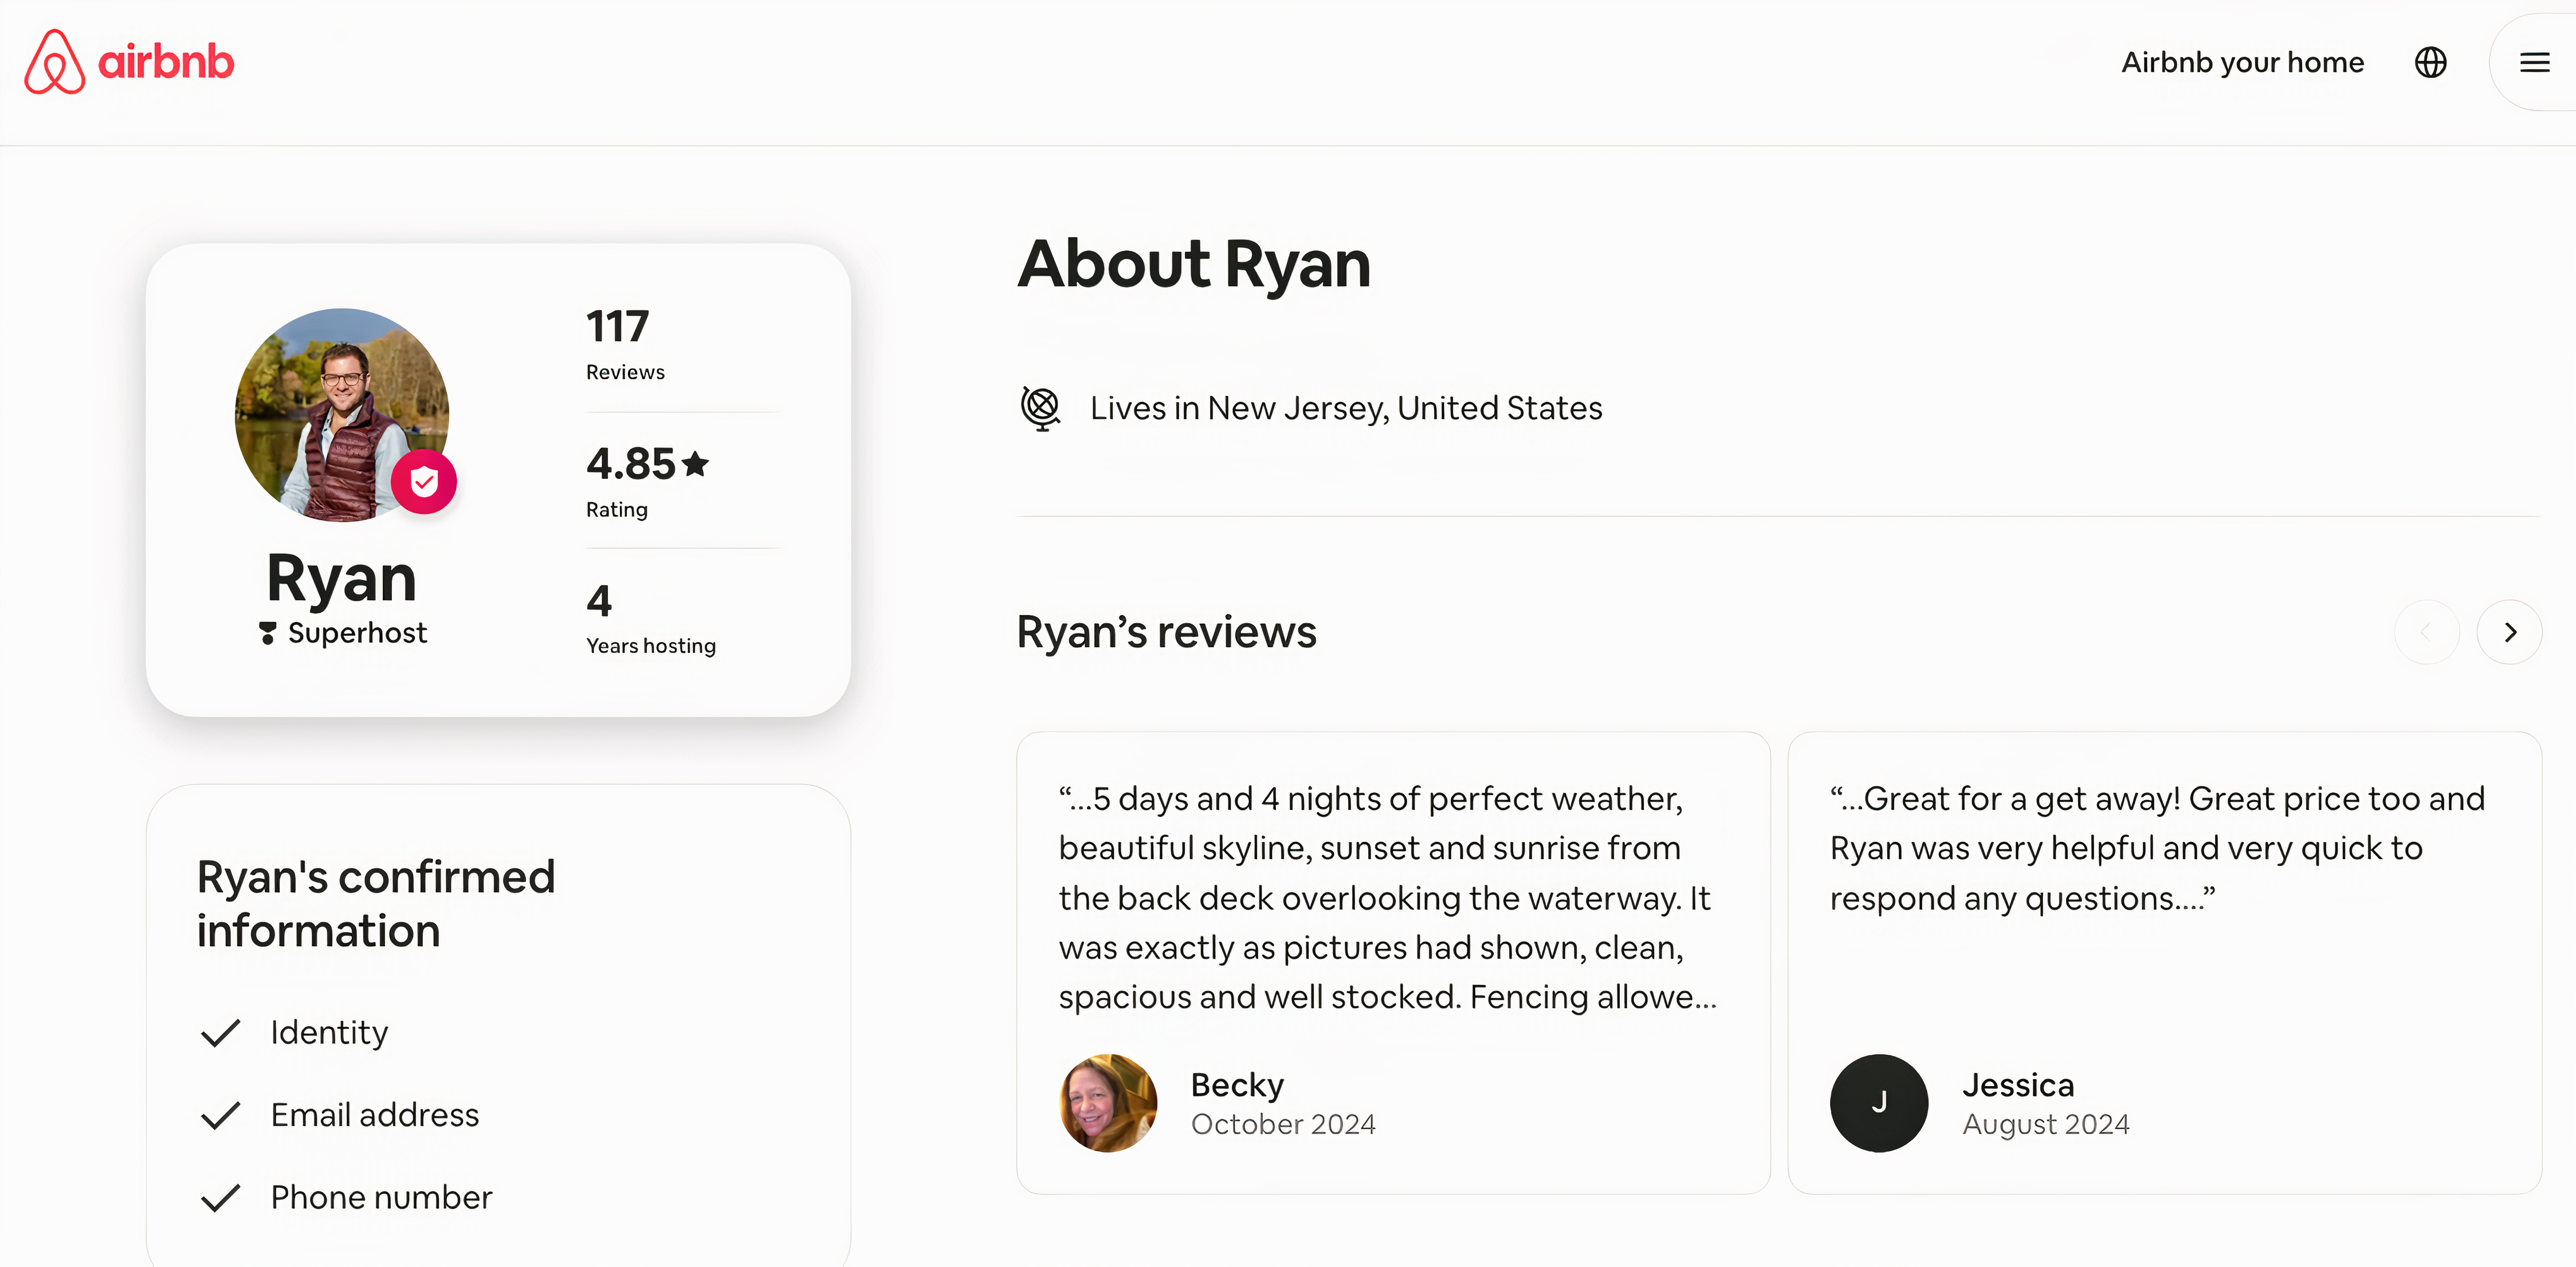The height and width of the screenshot is (1267, 2576).
Task: Click August 2024 review date
Action: [2045, 1124]
